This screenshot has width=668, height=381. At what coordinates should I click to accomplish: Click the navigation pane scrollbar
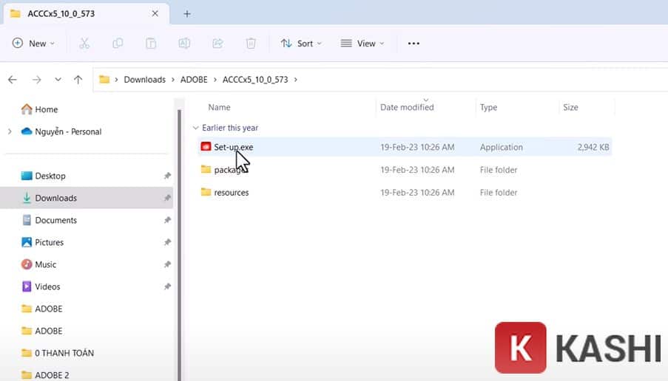pyautogui.click(x=179, y=244)
